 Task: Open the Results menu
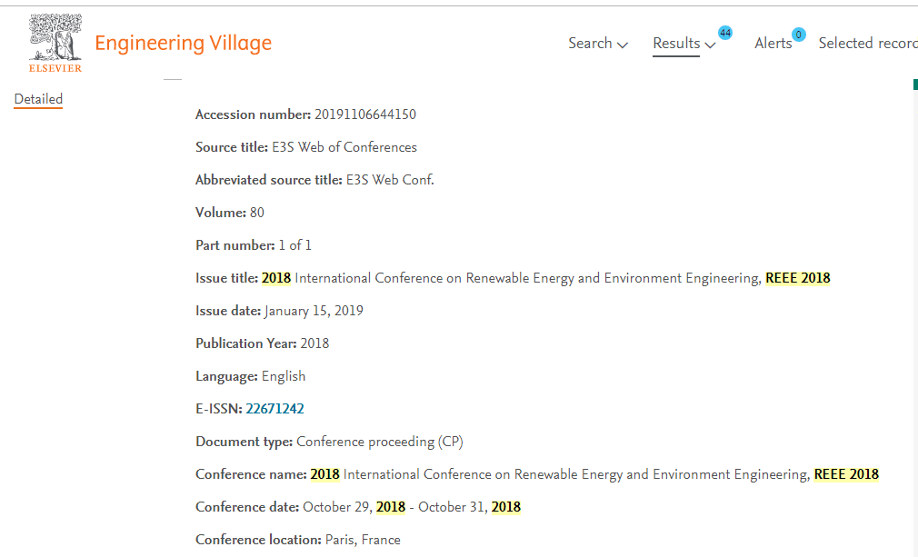676,43
